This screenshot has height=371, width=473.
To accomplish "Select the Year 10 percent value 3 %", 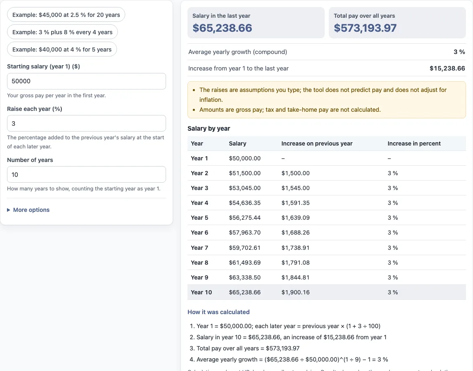I will click(x=393, y=292).
